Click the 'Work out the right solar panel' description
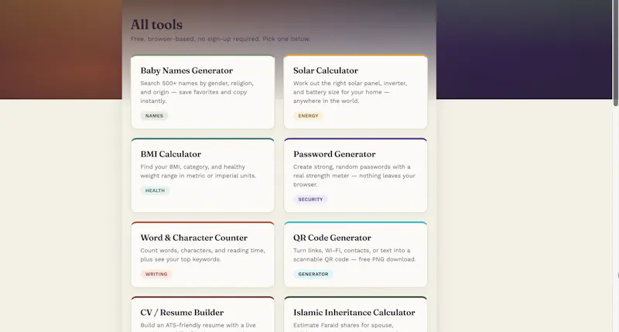Screen dimensions: 619x332 [x=350, y=92]
